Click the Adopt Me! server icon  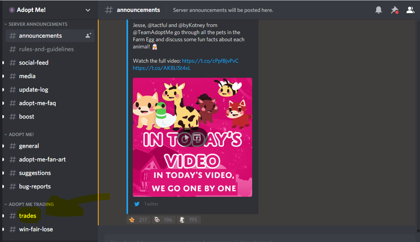[x=12, y=10]
